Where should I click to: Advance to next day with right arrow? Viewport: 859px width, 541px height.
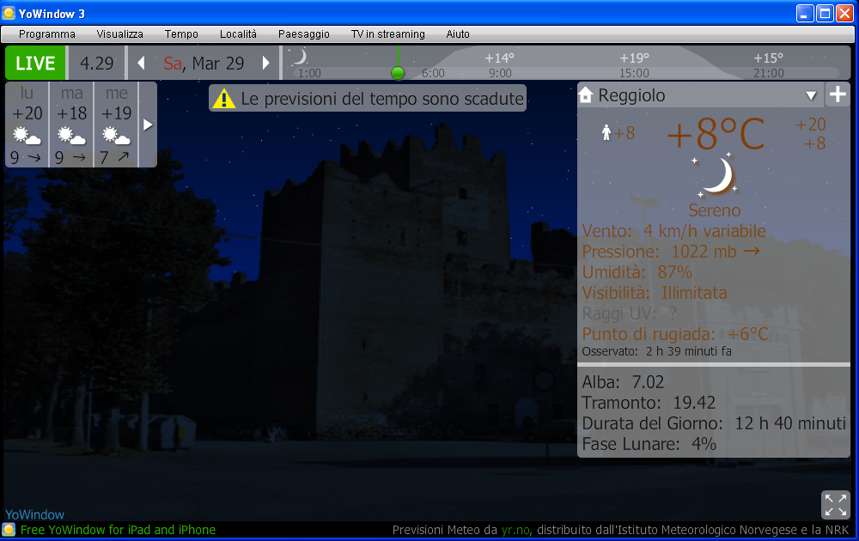coord(266,64)
